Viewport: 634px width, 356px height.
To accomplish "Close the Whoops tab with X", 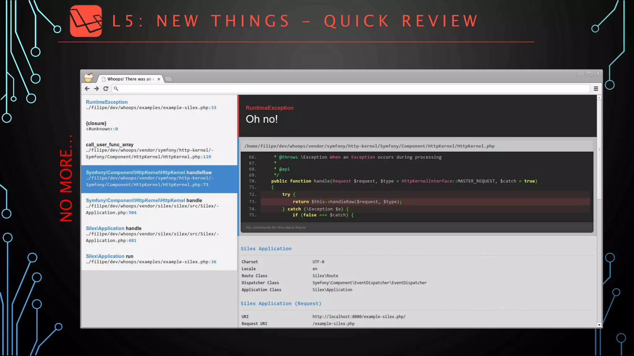I will click(x=159, y=79).
